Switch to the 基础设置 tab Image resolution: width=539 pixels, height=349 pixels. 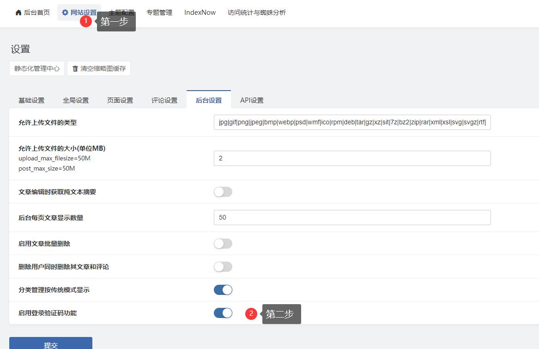click(31, 100)
